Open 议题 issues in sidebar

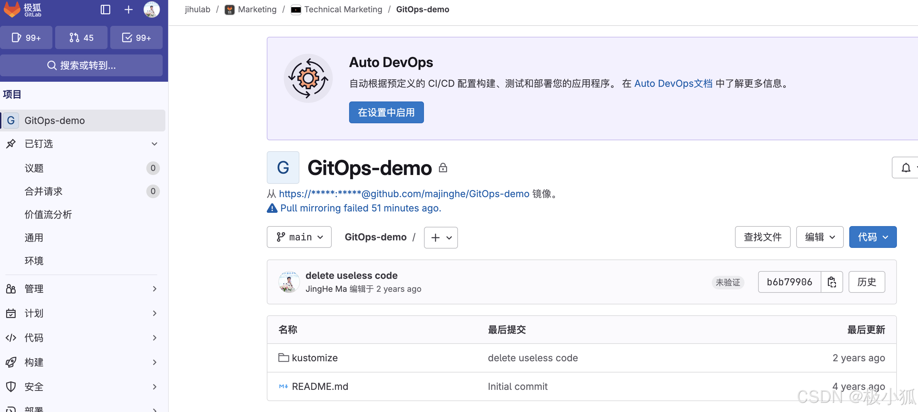pyautogui.click(x=34, y=168)
